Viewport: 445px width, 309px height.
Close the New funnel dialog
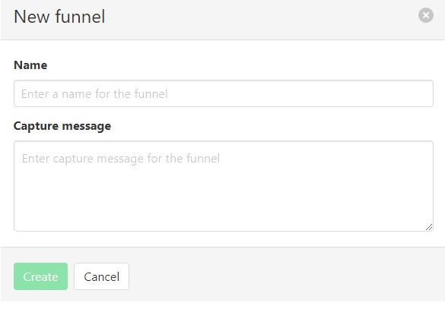pyautogui.click(x=426, y=15)
